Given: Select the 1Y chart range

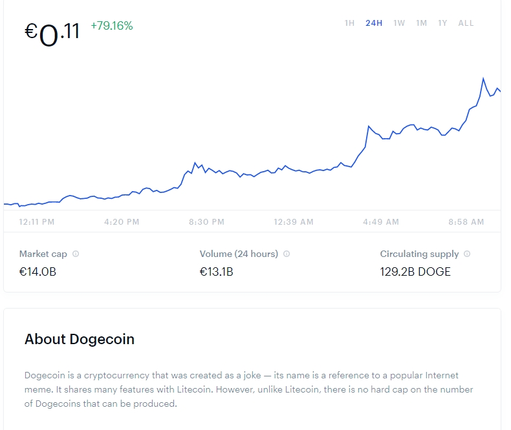Looking at the screenshot, I should pos(442,23).
